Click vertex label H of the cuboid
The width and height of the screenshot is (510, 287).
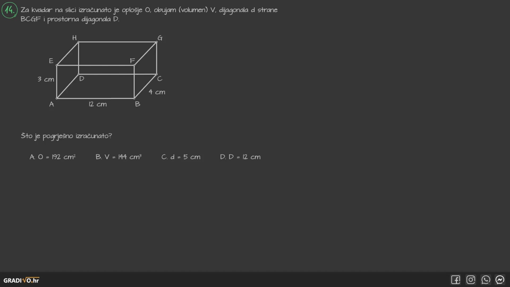(74, 38)
